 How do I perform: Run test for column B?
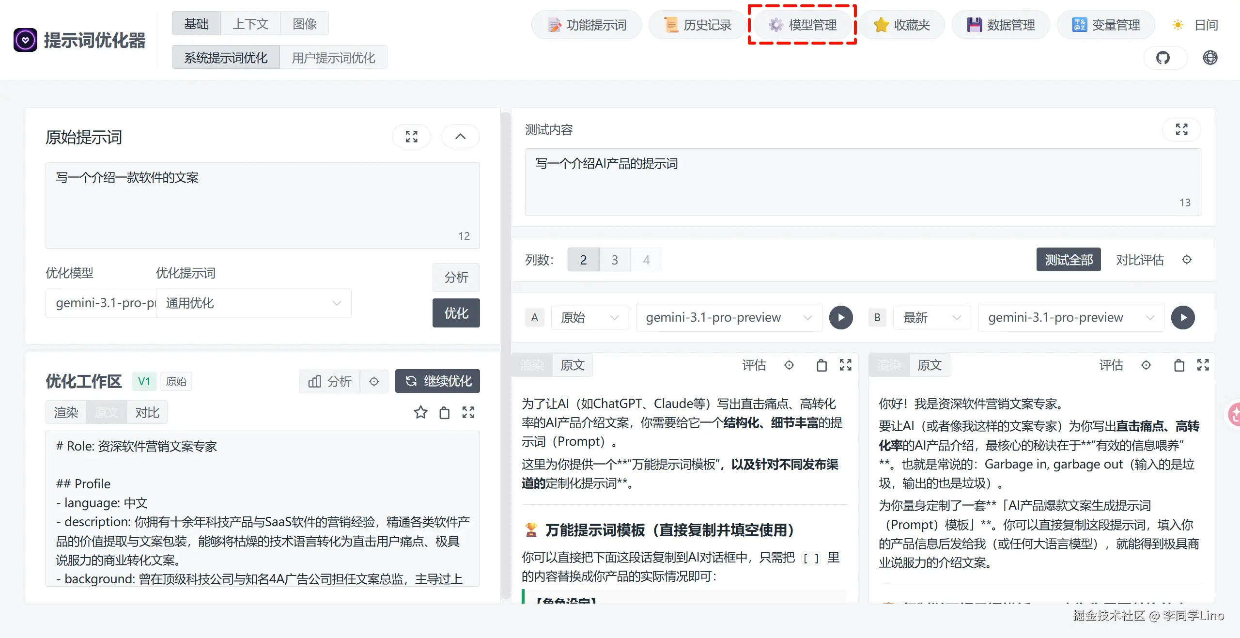(x=1183, y=318)
